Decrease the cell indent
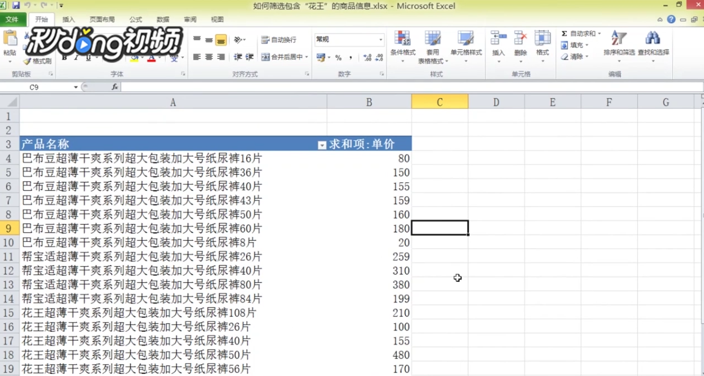The width and height of the screenshot is (704, 376). point(238,57)
